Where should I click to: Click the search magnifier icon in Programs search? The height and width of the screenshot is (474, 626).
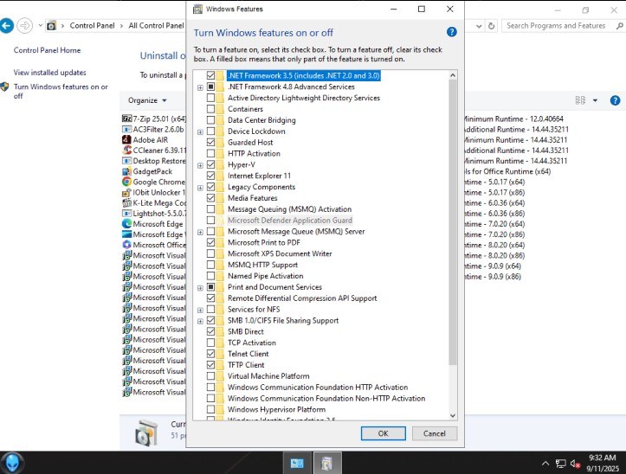pyautogui.click(x=619, y=26)
